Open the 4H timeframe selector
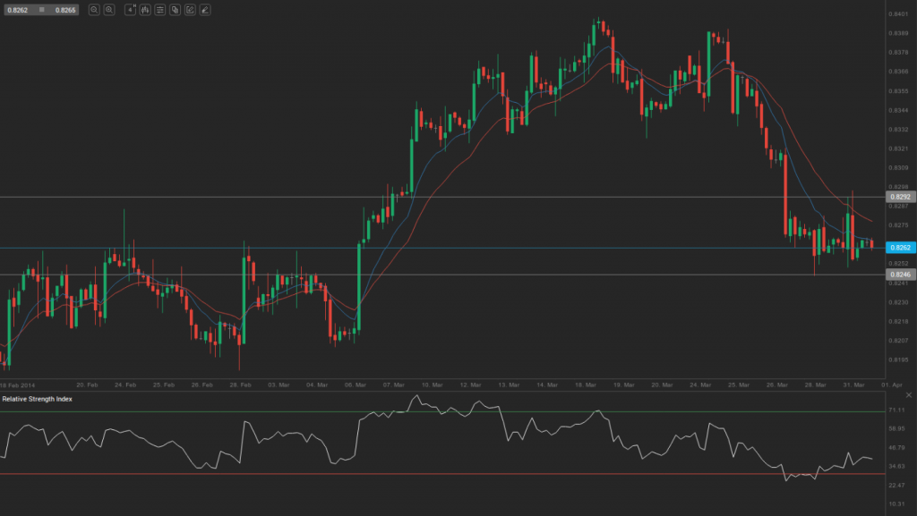Image resolution: width=917 pixels, height=516 pixels. pos(130,11)
